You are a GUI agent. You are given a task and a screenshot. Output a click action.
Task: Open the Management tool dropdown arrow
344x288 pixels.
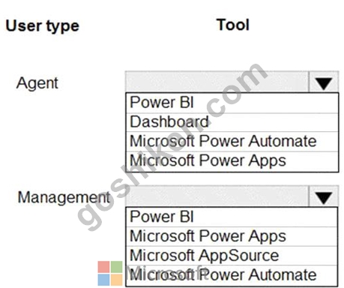324,196
